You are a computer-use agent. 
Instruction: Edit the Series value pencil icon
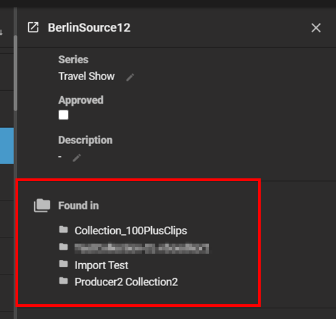coord(130,77)
